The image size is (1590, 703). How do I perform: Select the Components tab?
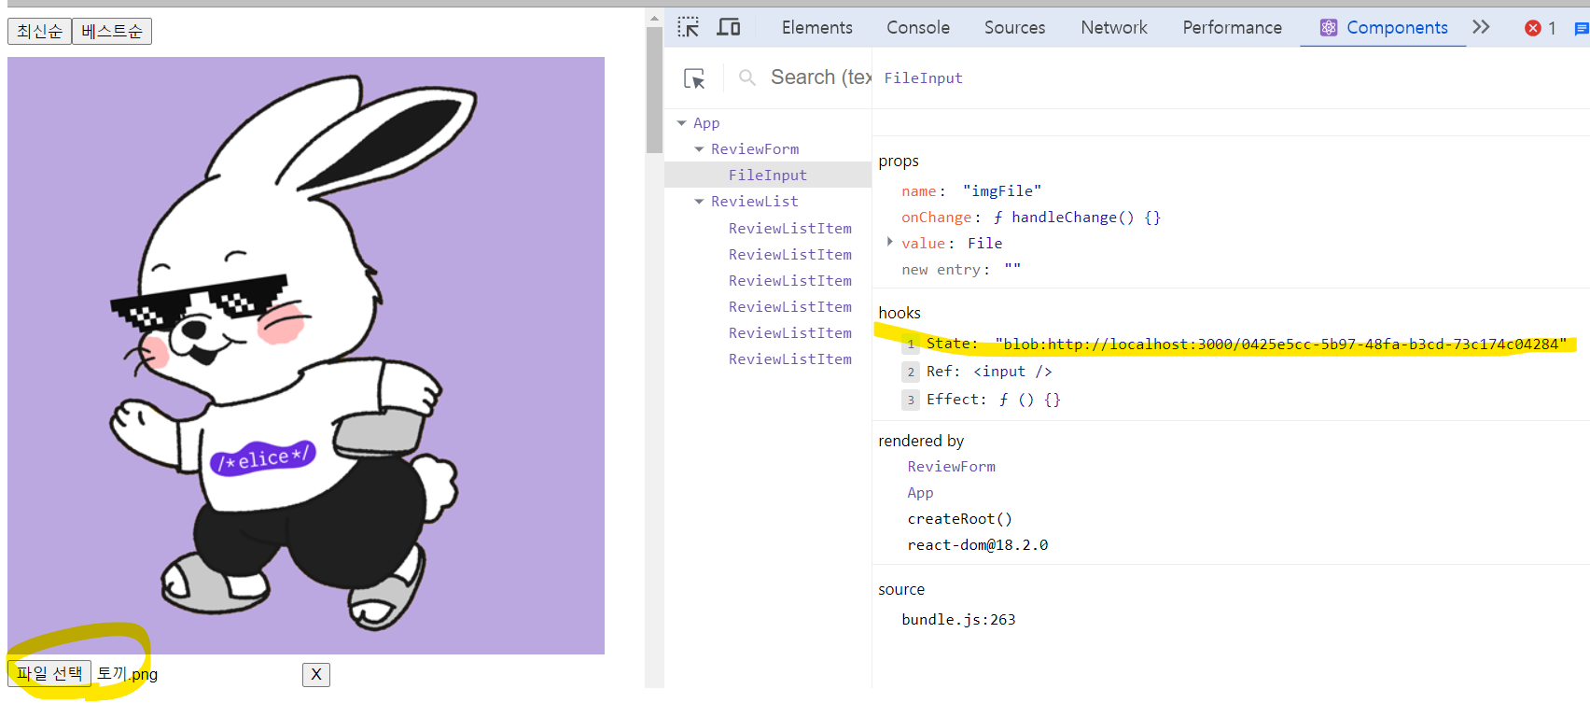pos(1384,27)
